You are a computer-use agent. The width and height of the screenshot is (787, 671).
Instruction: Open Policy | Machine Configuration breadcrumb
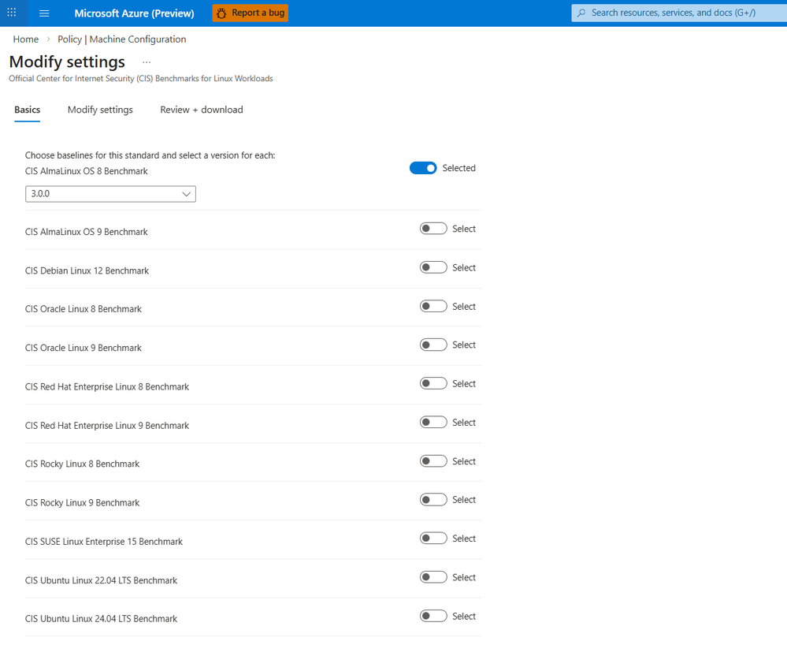[121, 39]
